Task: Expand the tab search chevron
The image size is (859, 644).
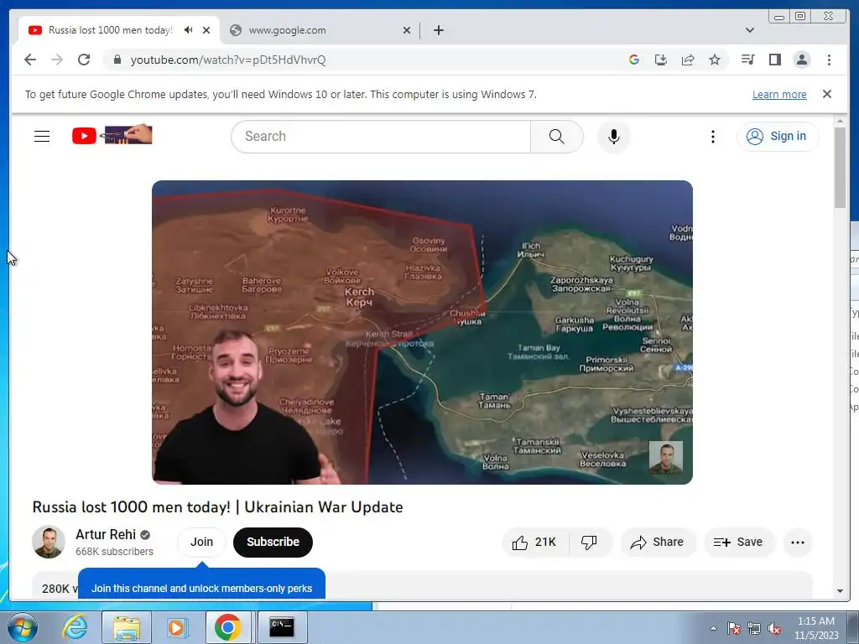Action: pyautogui.click(x=750, y=30)
